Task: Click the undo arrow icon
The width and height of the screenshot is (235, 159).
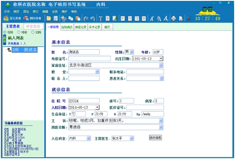Action: [x=93, y=19]
